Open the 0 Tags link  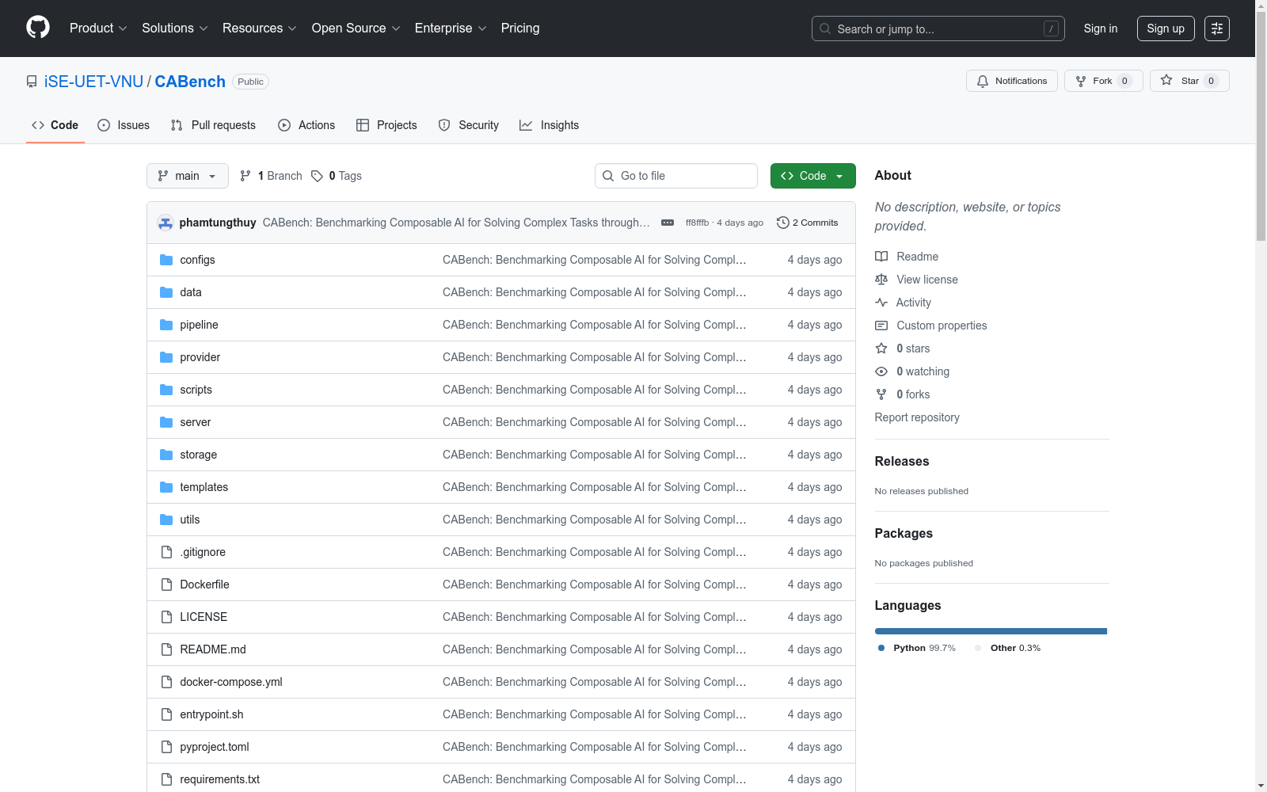click(x=337, y=176)
